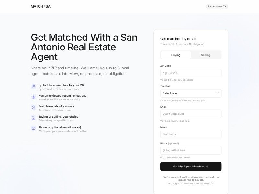The image size is (259, 194).
Task: Click the arrow icon in Get My Agent Matches
Action: pyautogui.click(x=207, y=167)
